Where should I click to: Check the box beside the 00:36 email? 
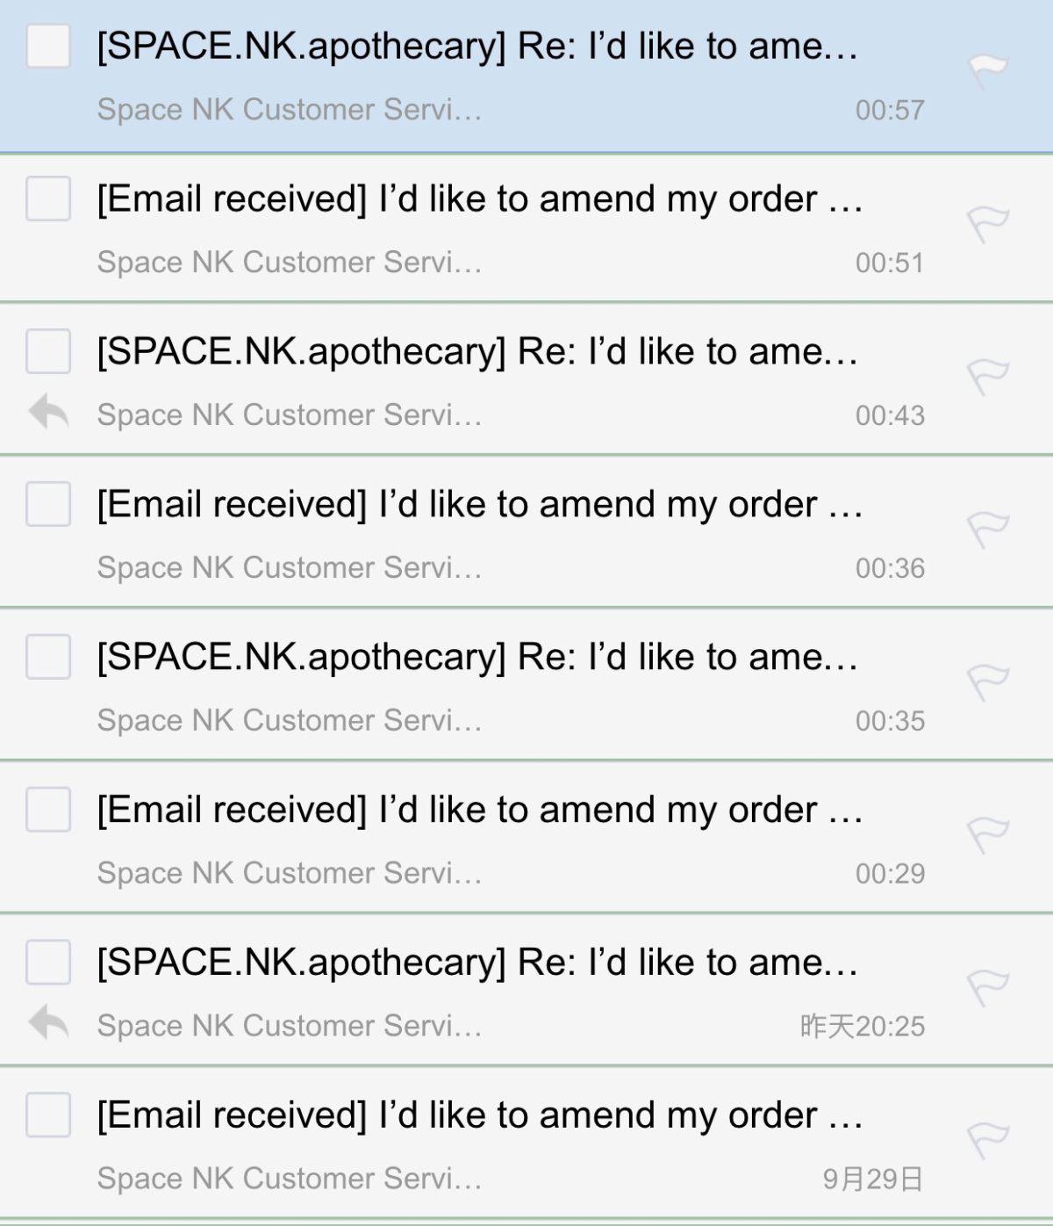coord(48,504)
